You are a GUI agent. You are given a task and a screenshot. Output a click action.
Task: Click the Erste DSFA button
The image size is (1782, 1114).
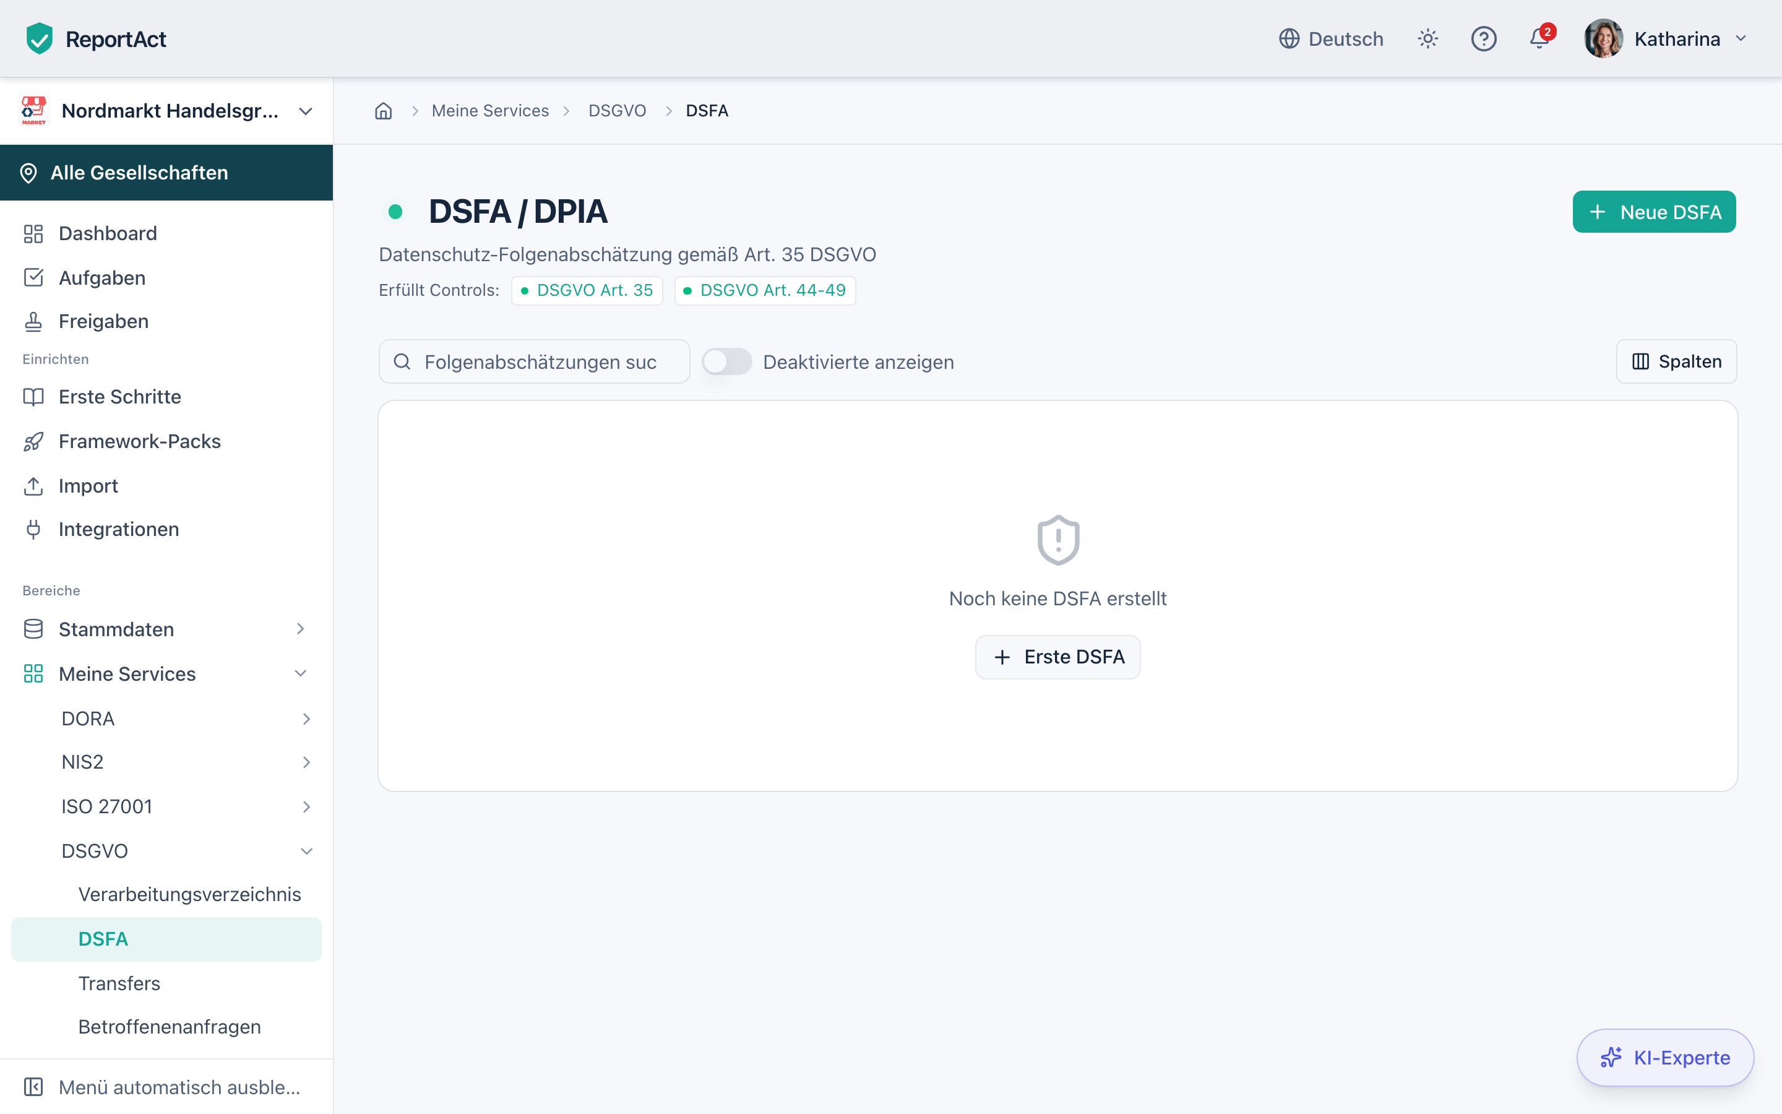[x=1057, y=657]
